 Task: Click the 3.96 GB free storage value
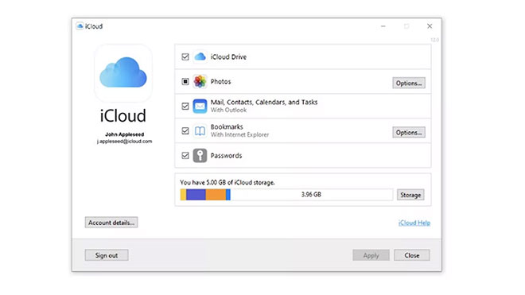pos(311,195)
